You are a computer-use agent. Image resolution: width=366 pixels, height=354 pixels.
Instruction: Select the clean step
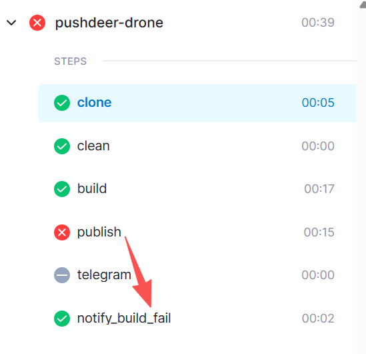coord(197,146)
